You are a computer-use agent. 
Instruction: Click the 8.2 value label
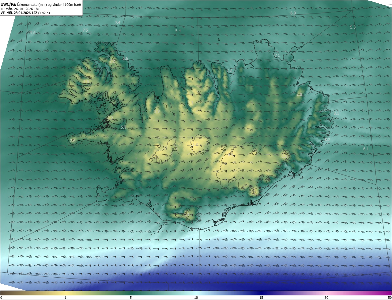[x=327, y=140]
